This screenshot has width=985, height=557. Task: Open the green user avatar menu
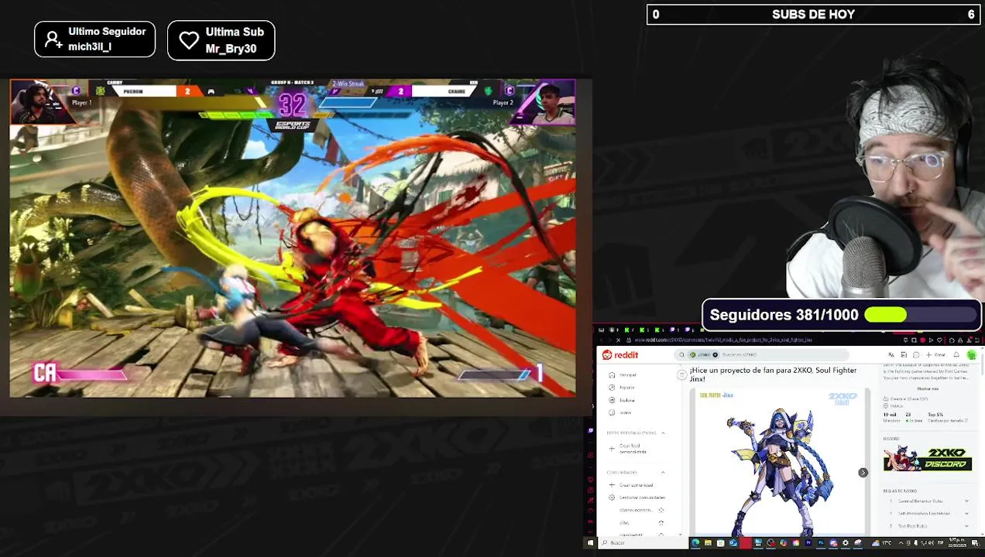click(x=971, y=355)
